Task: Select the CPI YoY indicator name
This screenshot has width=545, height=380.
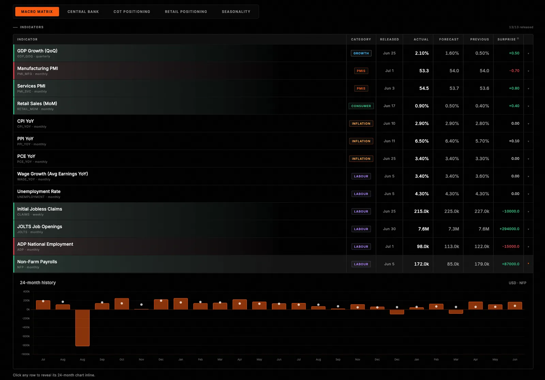Action: 26,121
